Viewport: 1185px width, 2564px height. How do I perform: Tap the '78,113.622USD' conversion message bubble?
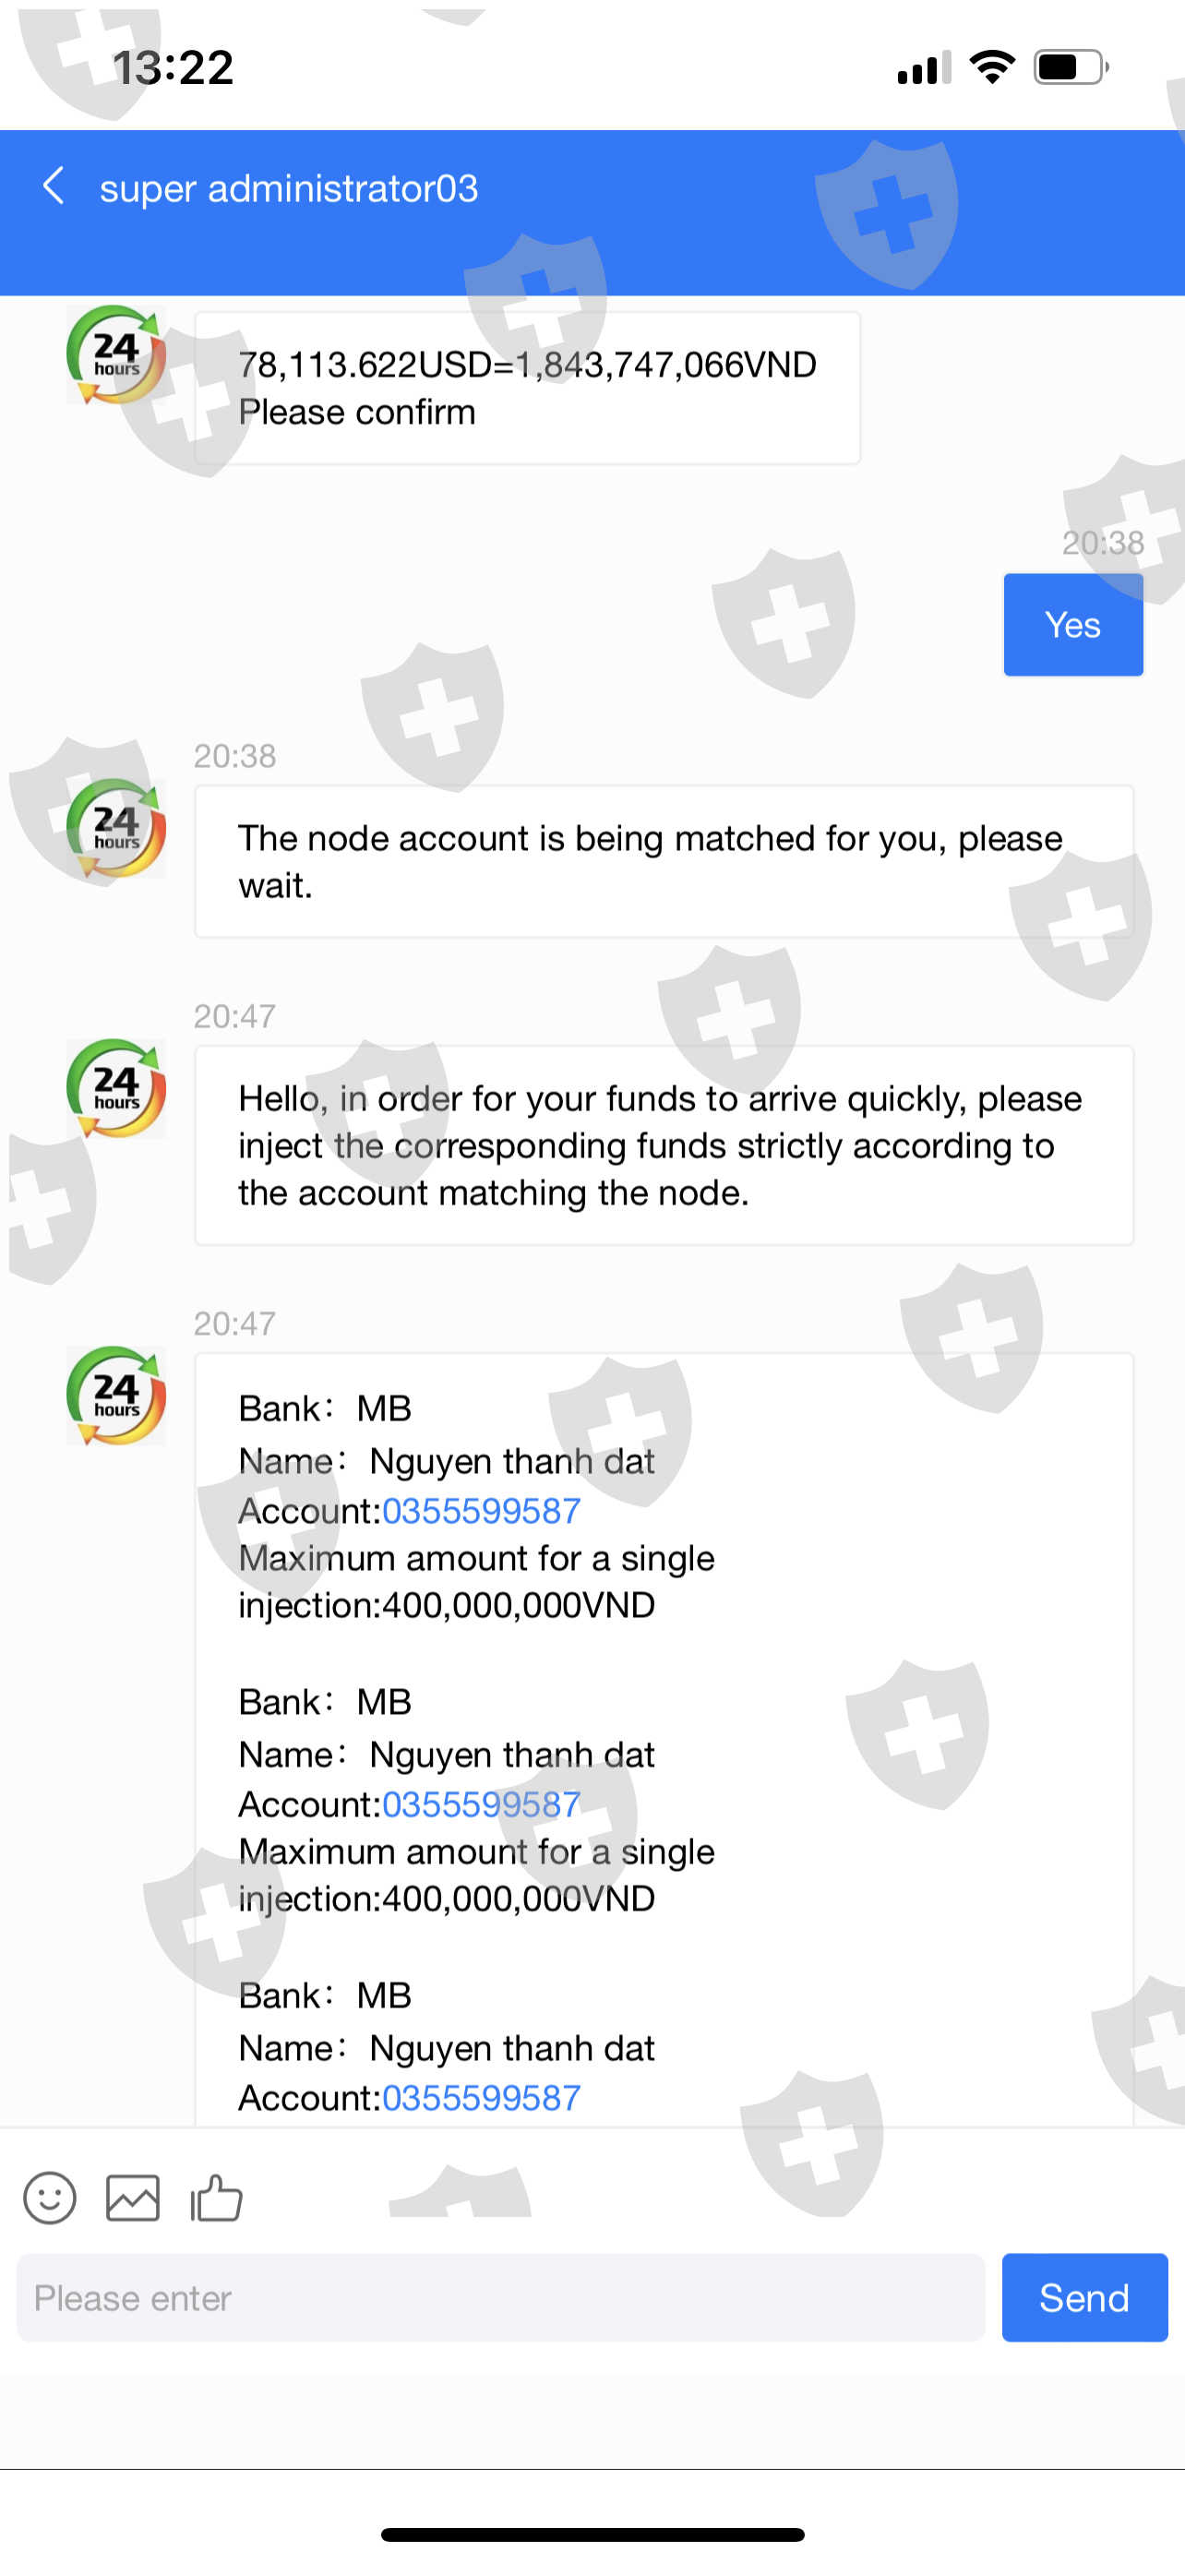click(527, 389)
